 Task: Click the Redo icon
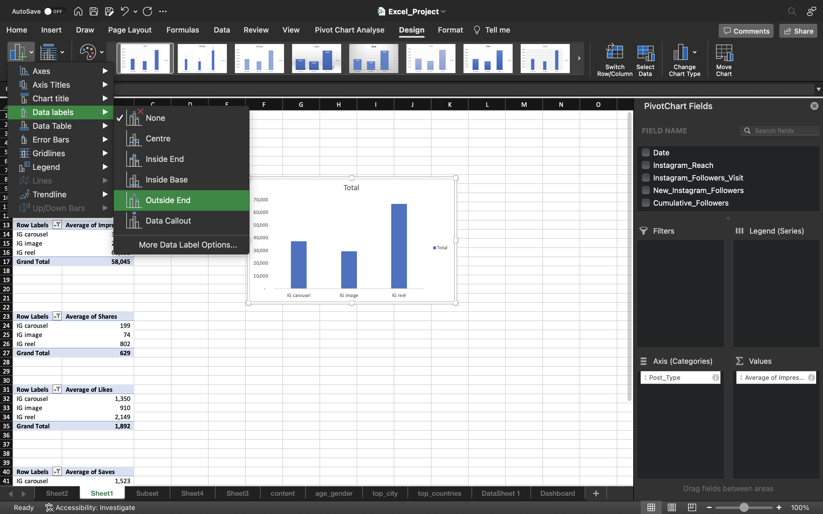(x=147, y=11)
